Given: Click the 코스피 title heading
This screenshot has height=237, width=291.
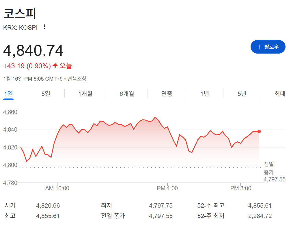Looking at the screenshot, I should [20, 14].
